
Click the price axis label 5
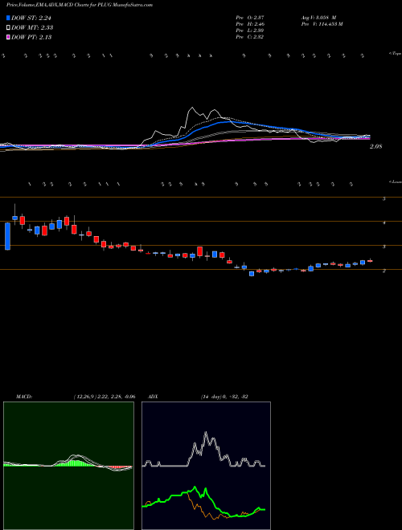pyautogui.click(x=384, y=199)
